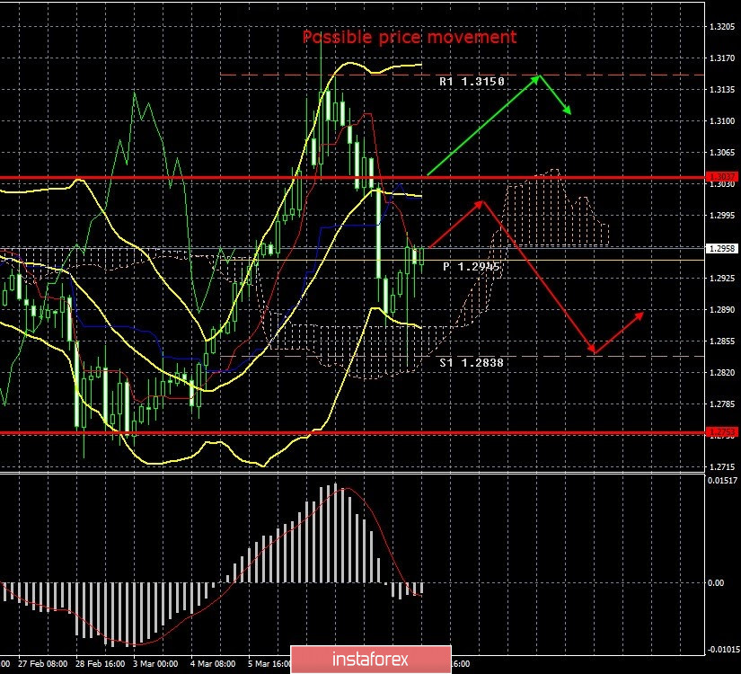This screenshot has width=741, height=674.
Task: Click the MACD zero level label 0.00
Action: point(717,583)
